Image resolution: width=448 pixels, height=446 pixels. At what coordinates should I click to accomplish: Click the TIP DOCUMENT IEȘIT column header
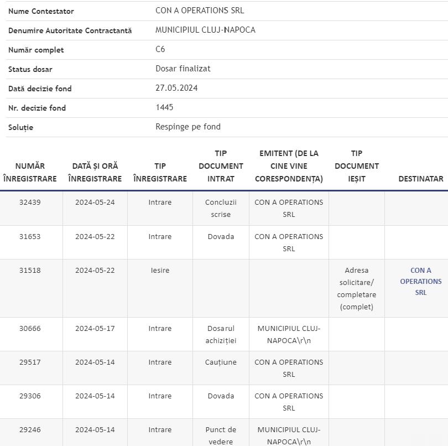coord(357,166)
